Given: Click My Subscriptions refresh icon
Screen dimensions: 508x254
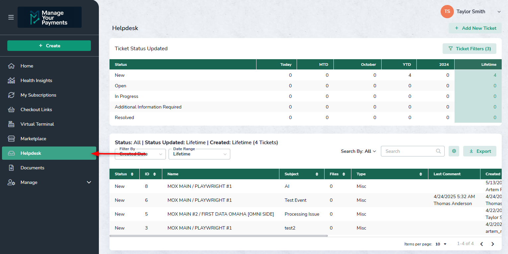Looking at the screenshot, I should point(11,95).
